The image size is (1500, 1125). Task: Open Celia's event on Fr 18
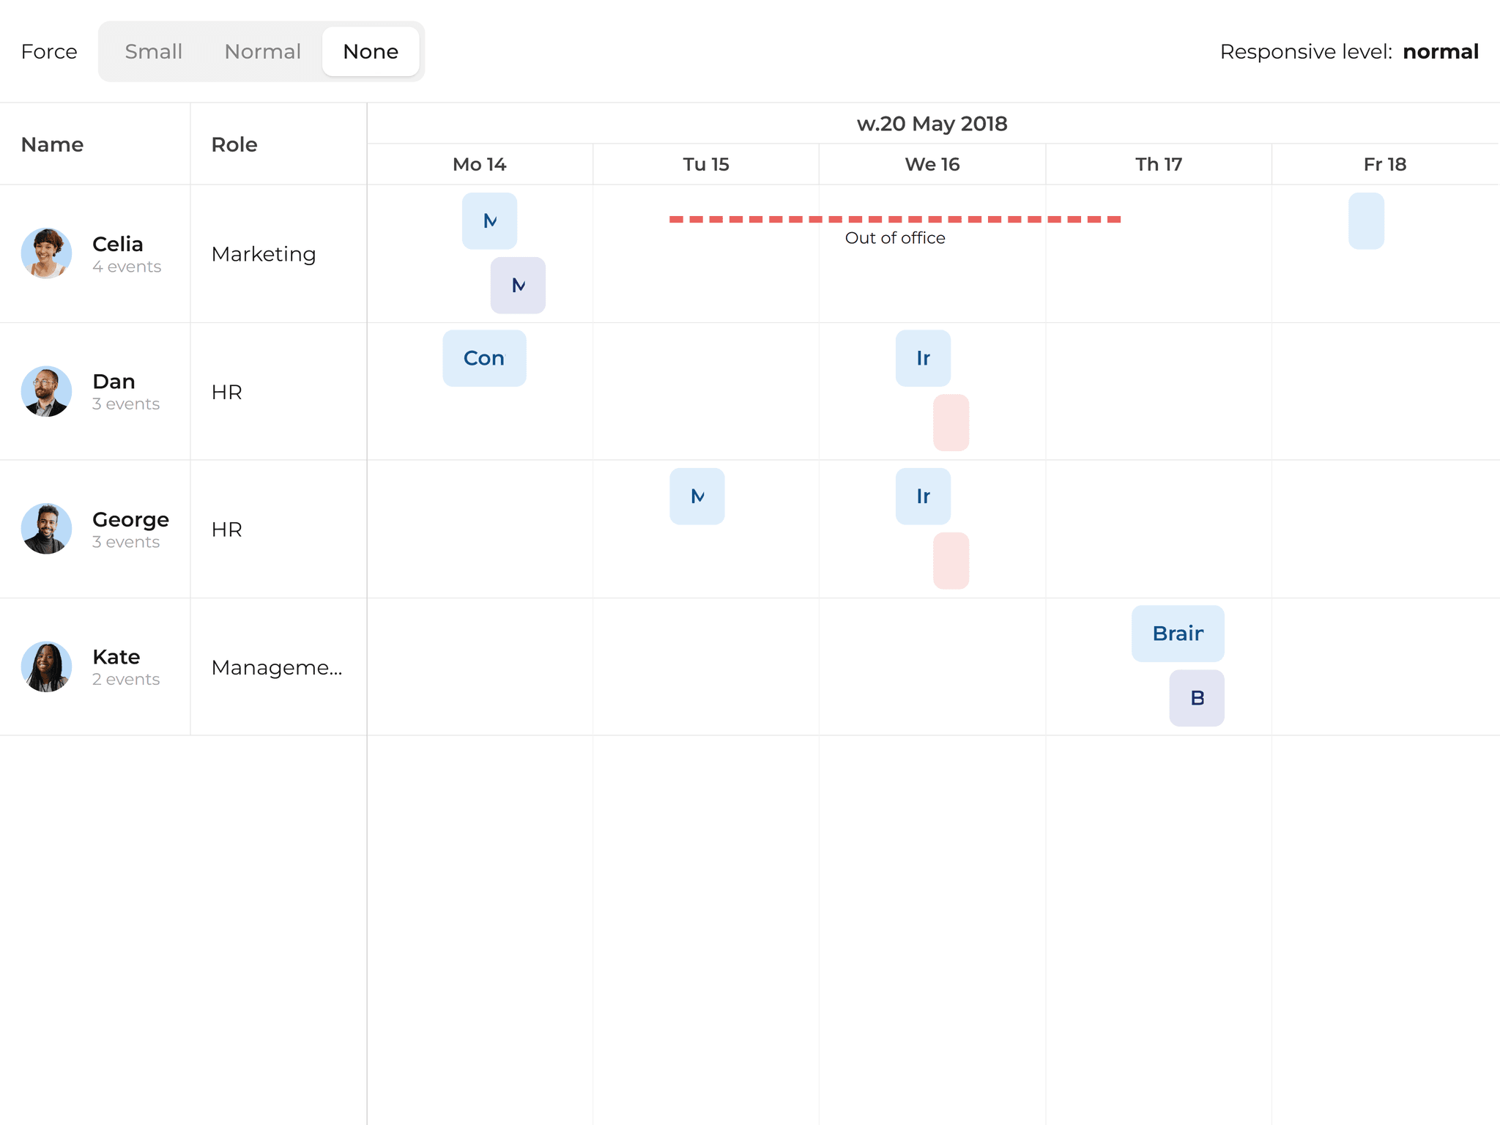pos(1366,220)
